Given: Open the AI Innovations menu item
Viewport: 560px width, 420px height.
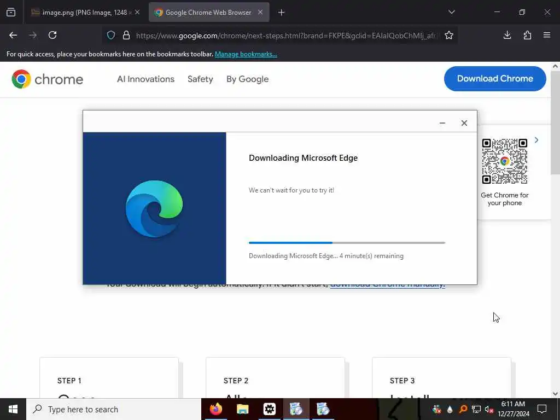Looking at the screenshot, I should (145, 79).
